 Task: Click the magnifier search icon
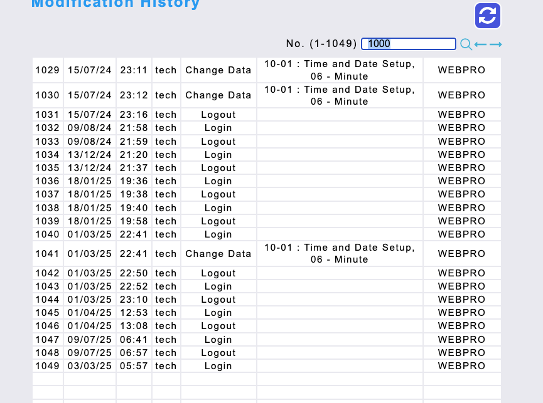[466, 44]
